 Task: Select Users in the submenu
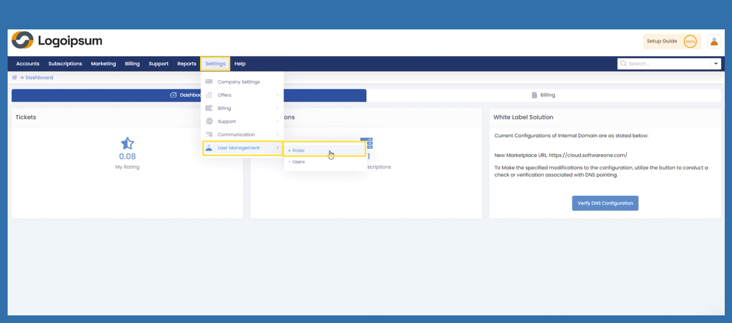pos(299,162)
